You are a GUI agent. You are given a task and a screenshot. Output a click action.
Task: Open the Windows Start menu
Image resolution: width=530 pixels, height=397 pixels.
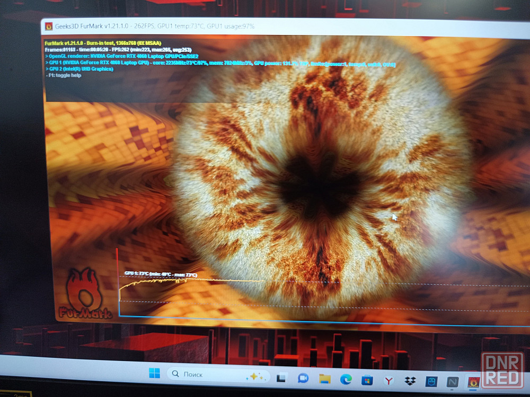point(154,373)
